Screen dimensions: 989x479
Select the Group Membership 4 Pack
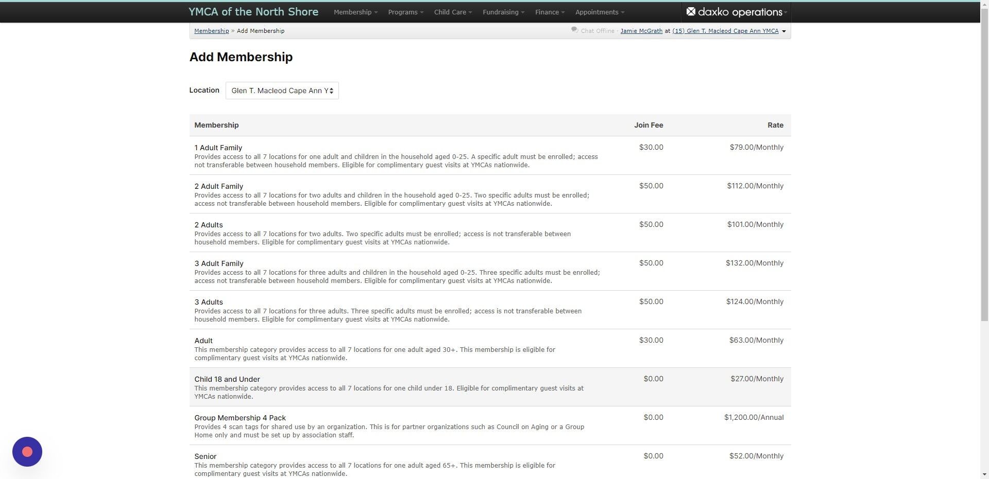coord(240,418)
